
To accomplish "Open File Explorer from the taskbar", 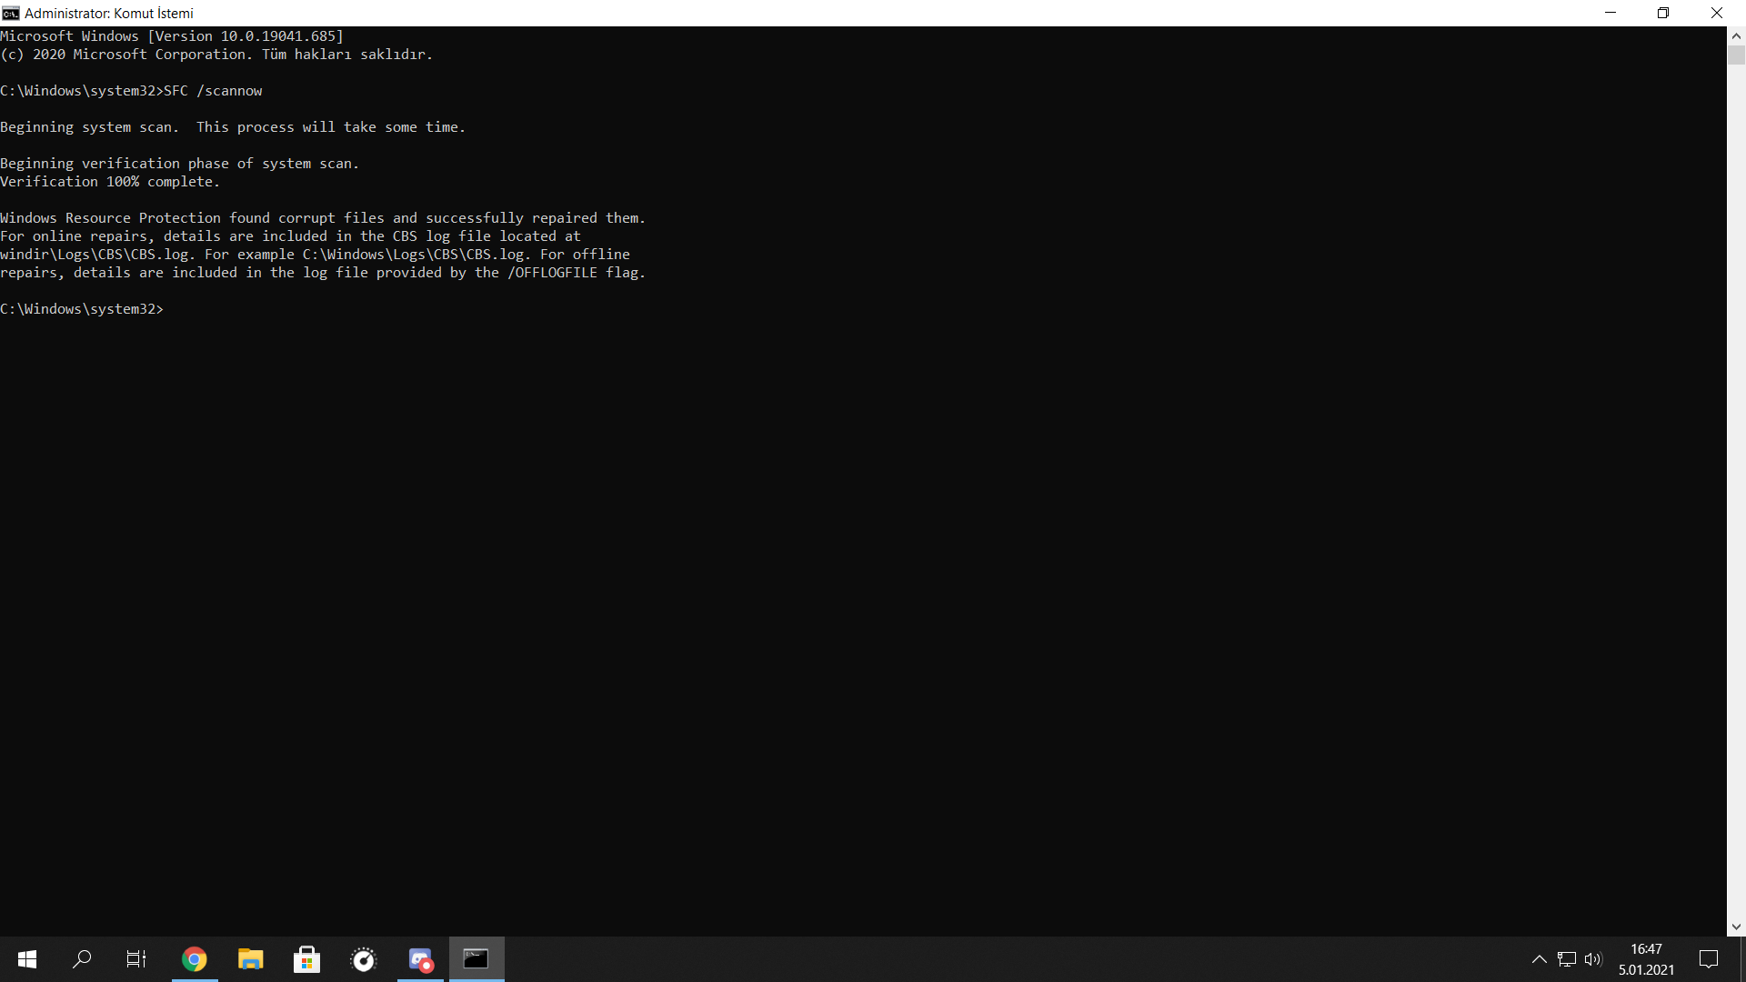I will tap(251, 959).
